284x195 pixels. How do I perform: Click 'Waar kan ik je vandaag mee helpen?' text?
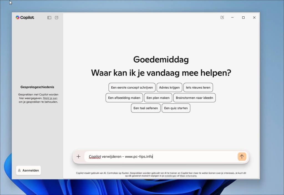pos(161,73)
